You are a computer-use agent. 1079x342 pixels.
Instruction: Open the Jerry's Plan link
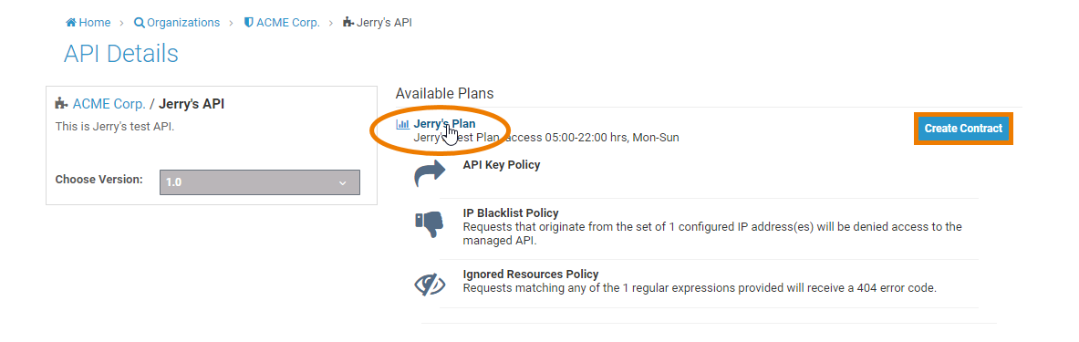444,124
